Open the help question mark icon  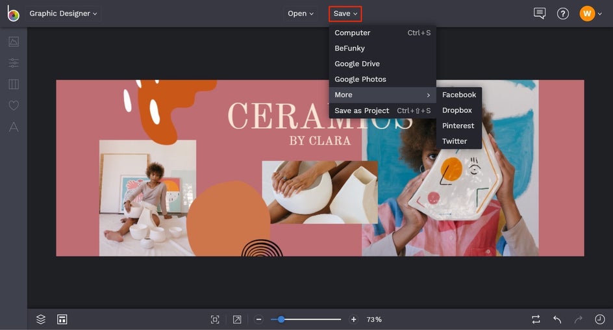562,14
